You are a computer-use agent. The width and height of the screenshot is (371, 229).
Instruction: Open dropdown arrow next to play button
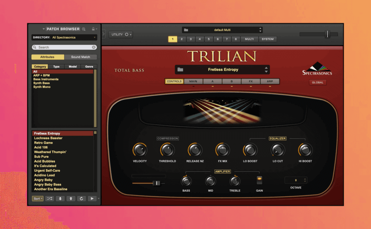(x=99, y=199)
